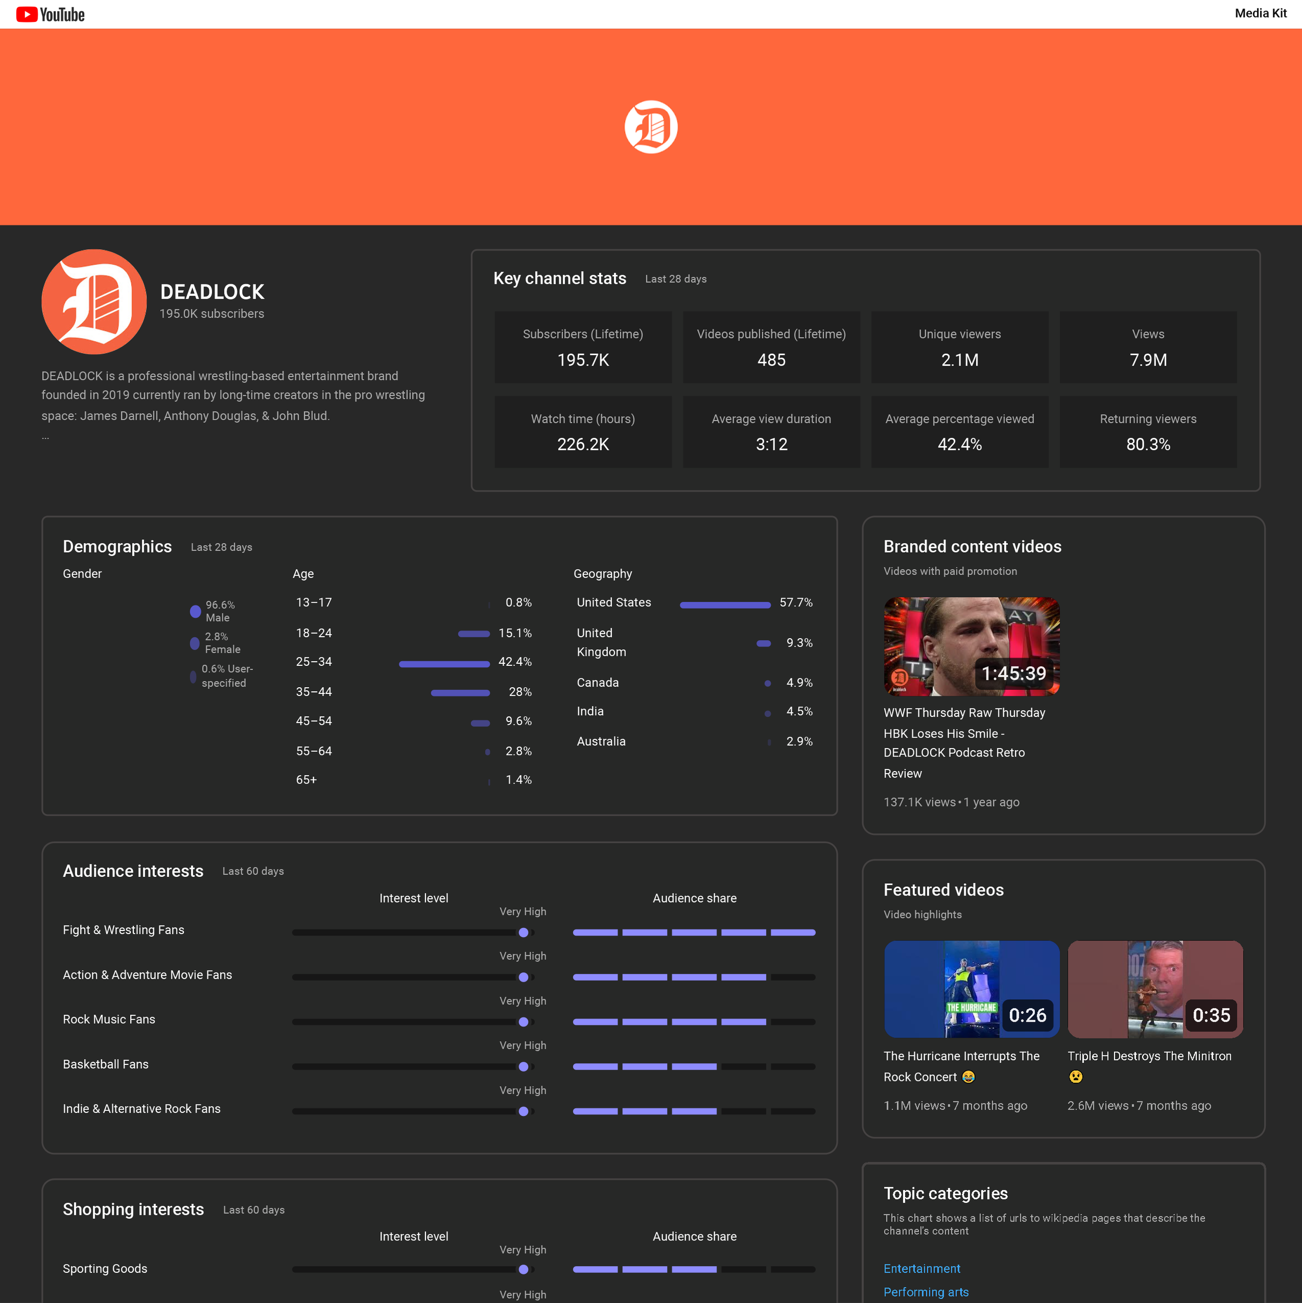Click the Sporting Goods audience share bar
Viewport: 1302px width, 1303px height.
pos(694,1269)
